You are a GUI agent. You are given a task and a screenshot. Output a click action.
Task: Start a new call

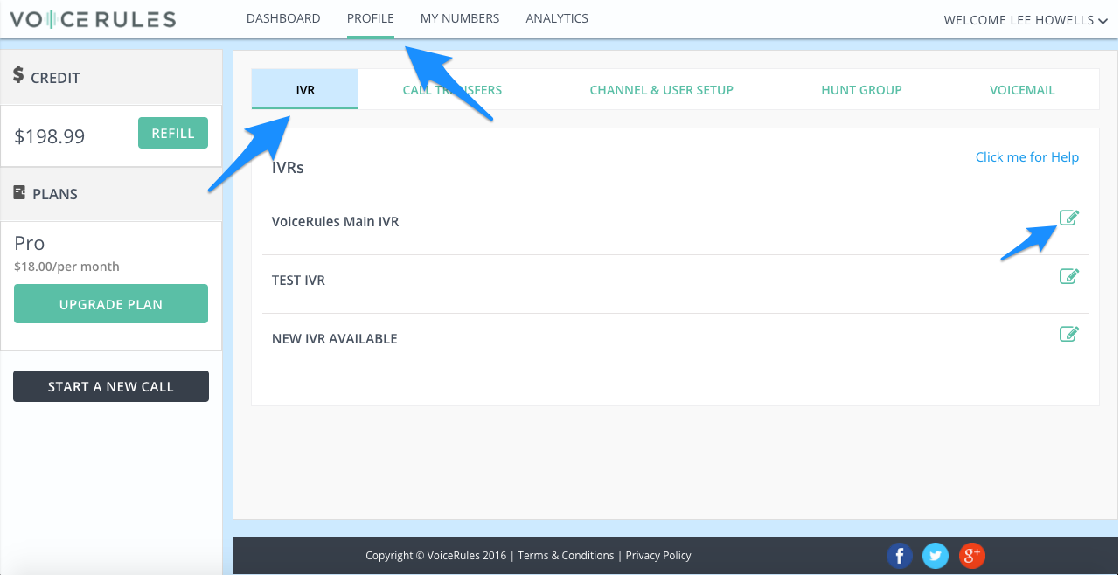coord(111,385)
